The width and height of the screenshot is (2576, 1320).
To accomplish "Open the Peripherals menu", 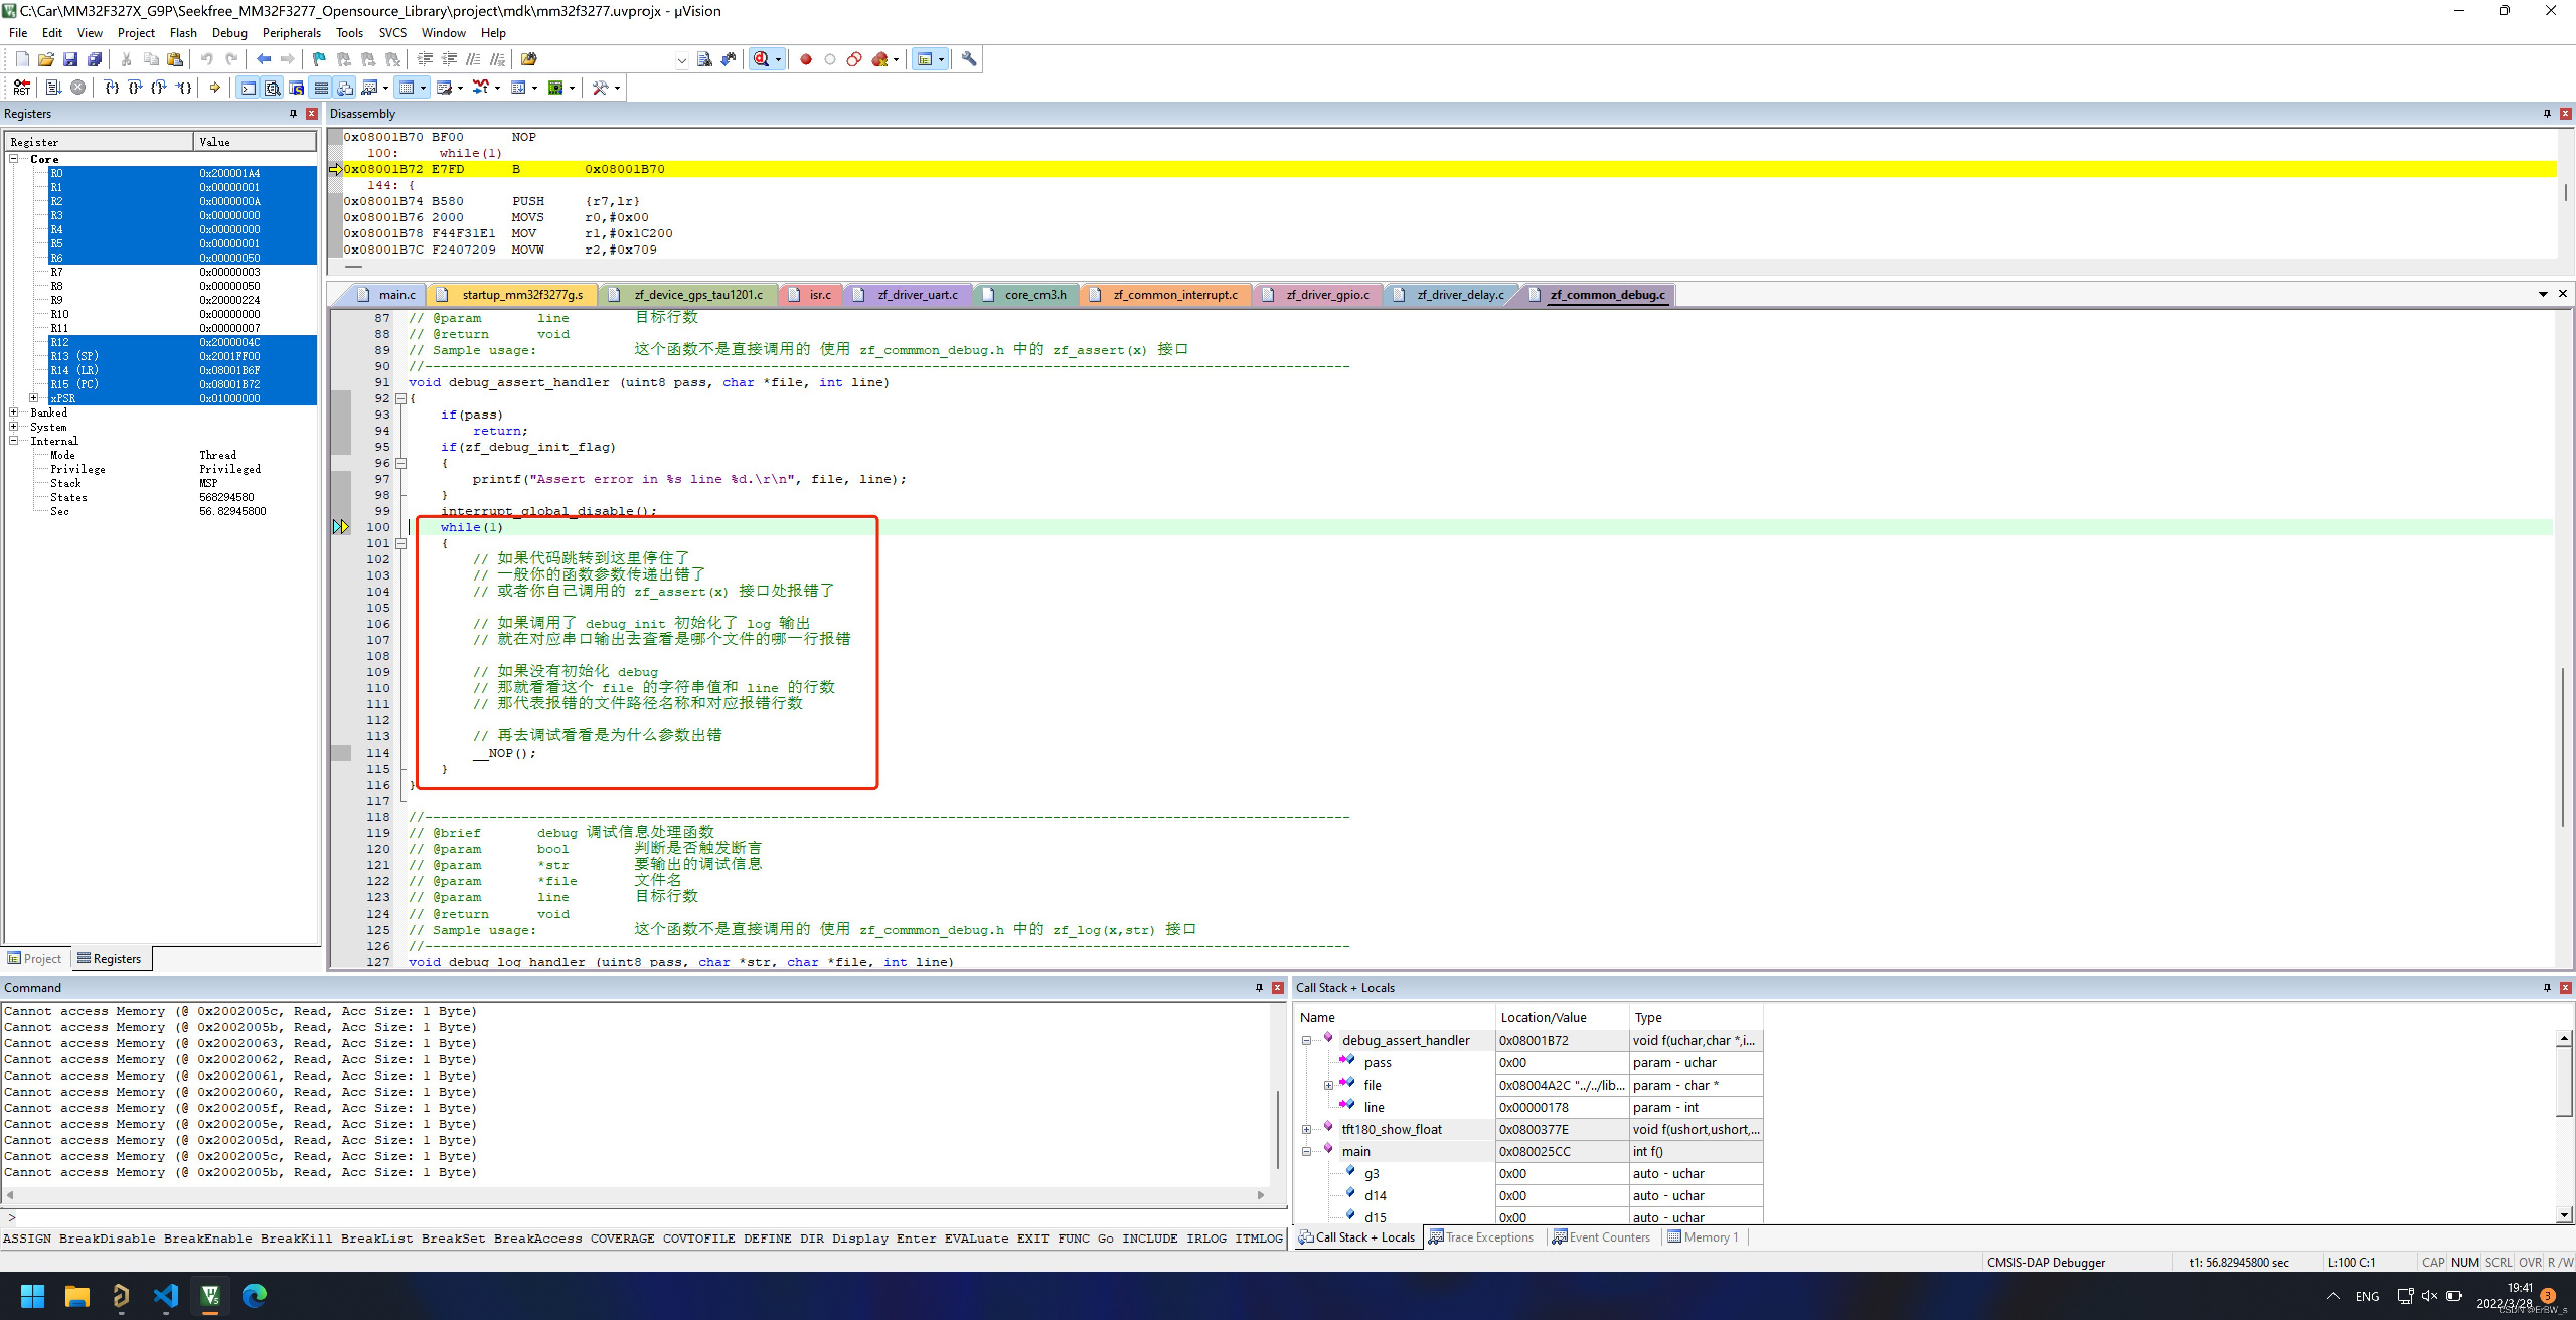I will click(291, 33).
